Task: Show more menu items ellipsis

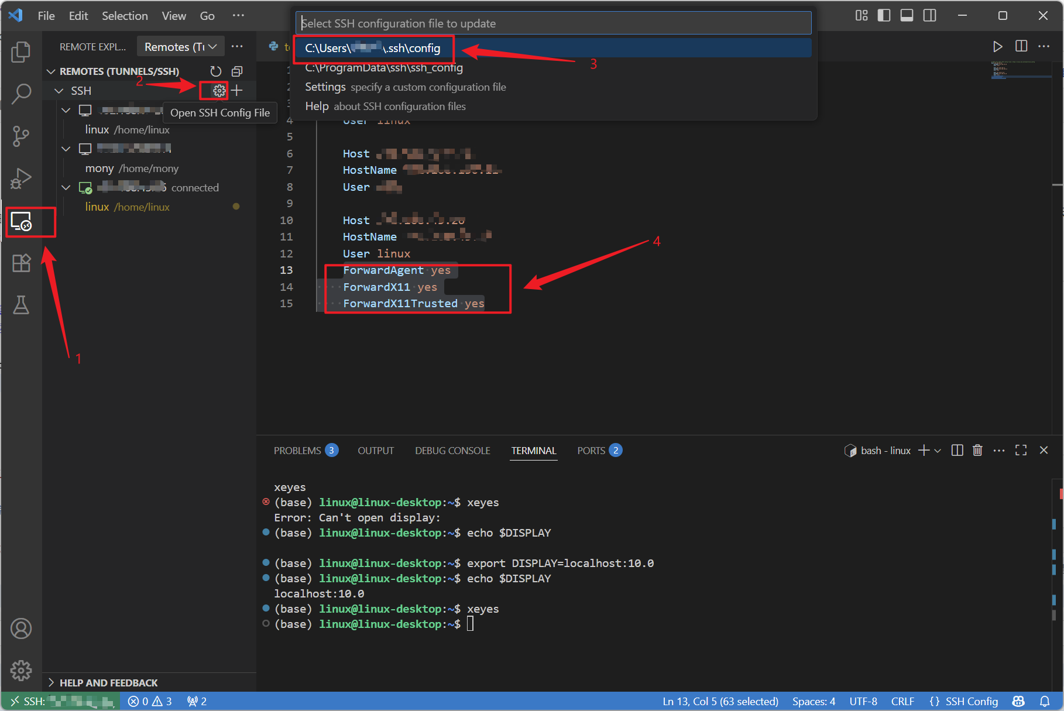Action: [x=238, y=16]
